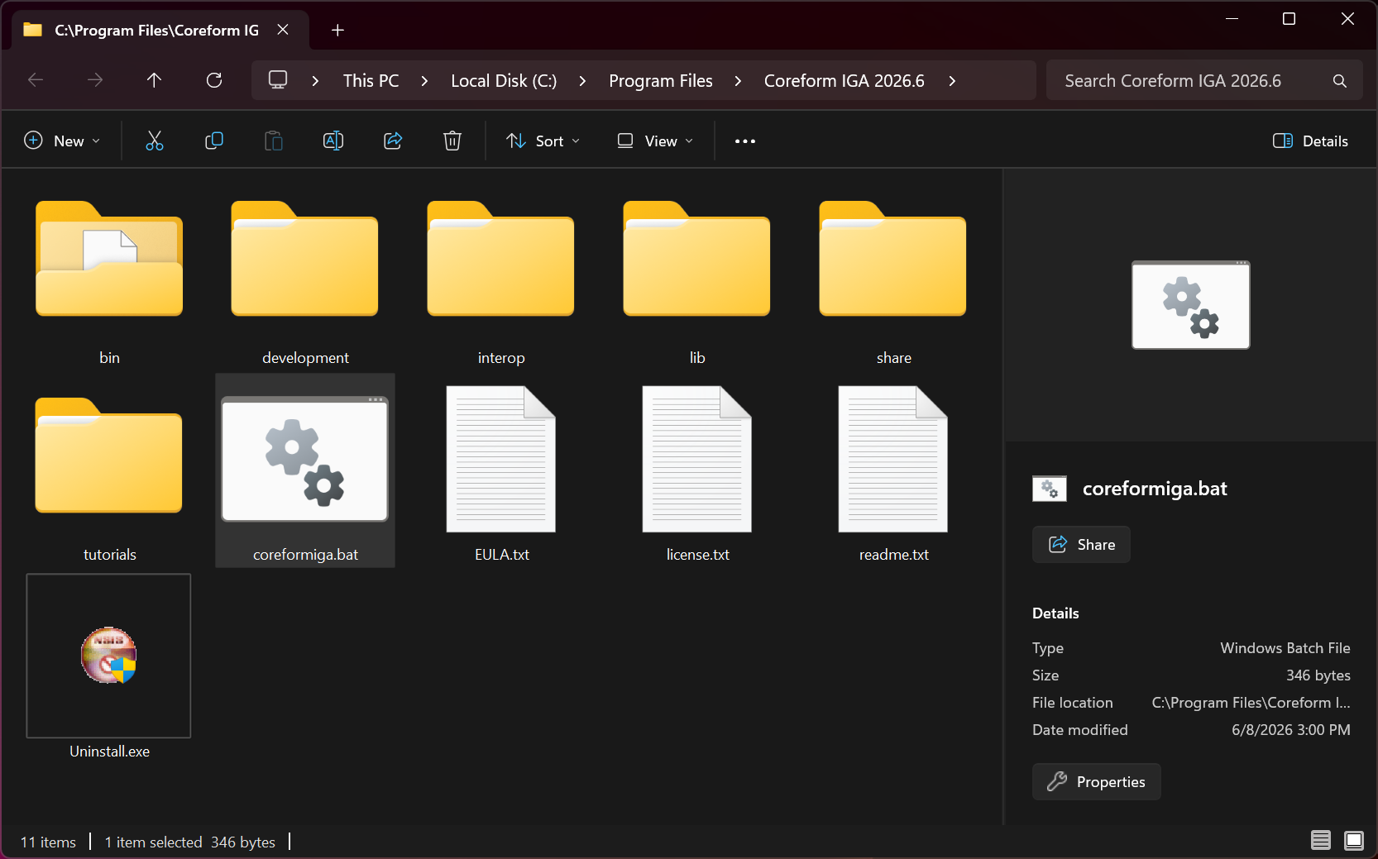Viewport: 1378px width, 859px height.
Task: Add a new tab with plus
Action: pos(337,31)
